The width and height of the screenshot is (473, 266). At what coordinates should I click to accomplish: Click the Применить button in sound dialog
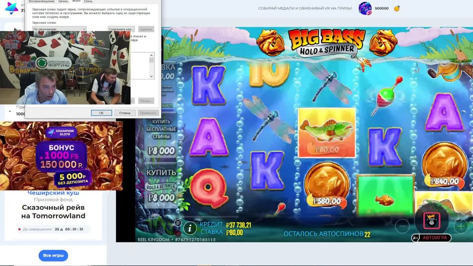[x=148, y=113]
